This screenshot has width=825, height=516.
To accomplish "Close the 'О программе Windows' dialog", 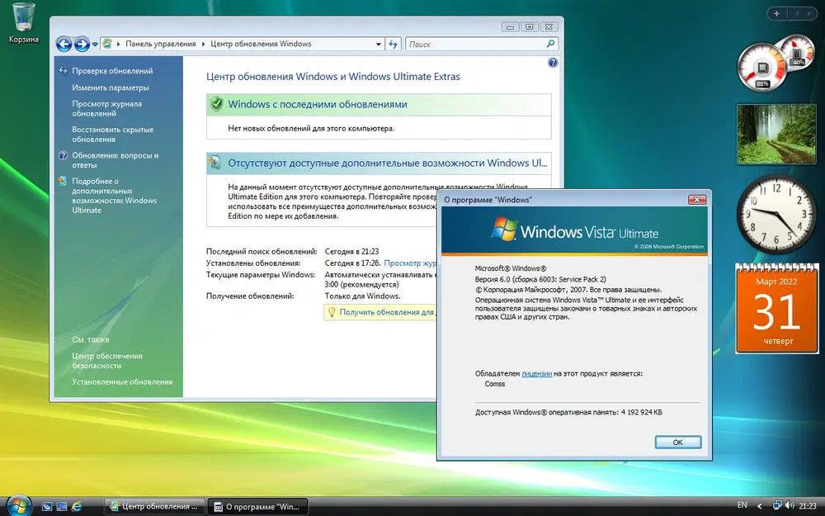I will [x=696, y=200].
